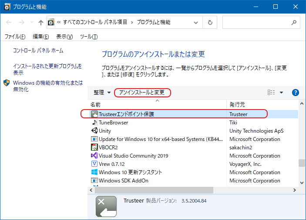Viewport: 306px width, 220px height.
Task: Select Visual Studio Community 2019
Action: click(x=134, y=156)
